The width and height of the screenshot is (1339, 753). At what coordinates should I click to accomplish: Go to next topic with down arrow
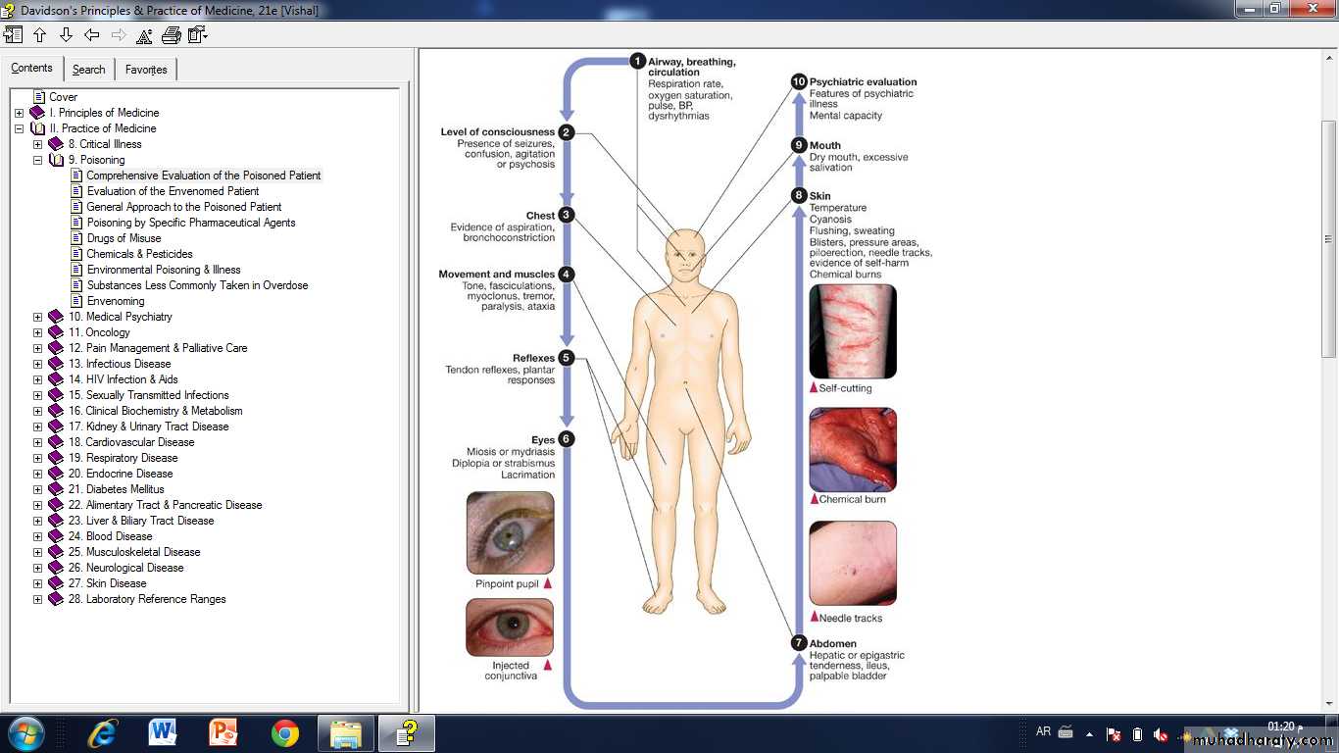(66, 35)
